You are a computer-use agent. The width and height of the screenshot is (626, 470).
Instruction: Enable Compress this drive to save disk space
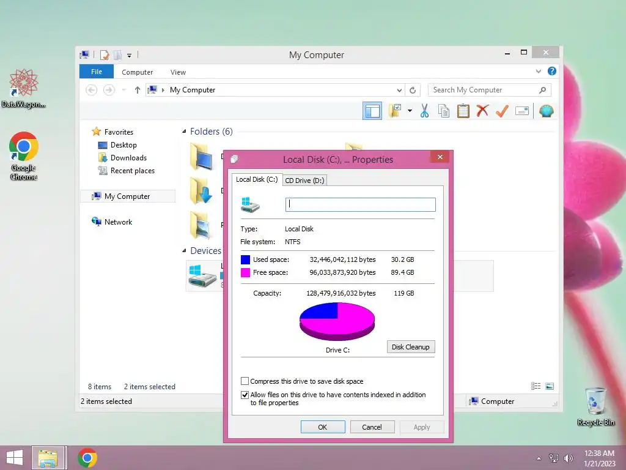[x=245, y=381]
